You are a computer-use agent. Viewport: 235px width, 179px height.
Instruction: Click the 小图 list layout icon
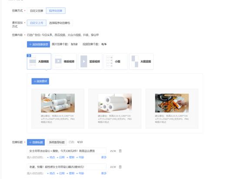(109, 61)
